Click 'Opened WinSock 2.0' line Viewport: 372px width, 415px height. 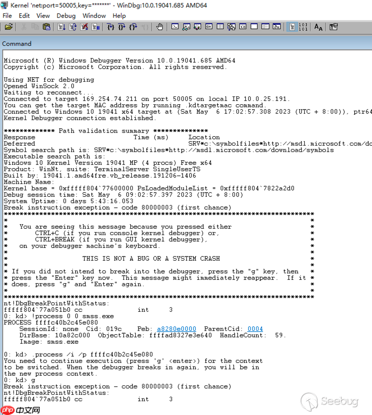coord(39,86)
